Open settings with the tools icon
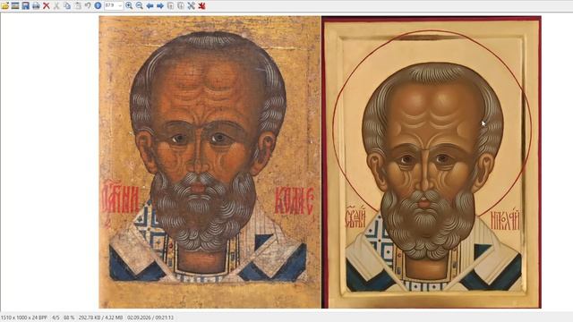This screenshot has width=573, height=322. click(x=191, y=5)
